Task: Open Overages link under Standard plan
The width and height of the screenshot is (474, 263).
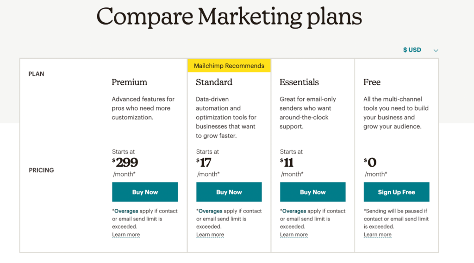Action: 210,211
